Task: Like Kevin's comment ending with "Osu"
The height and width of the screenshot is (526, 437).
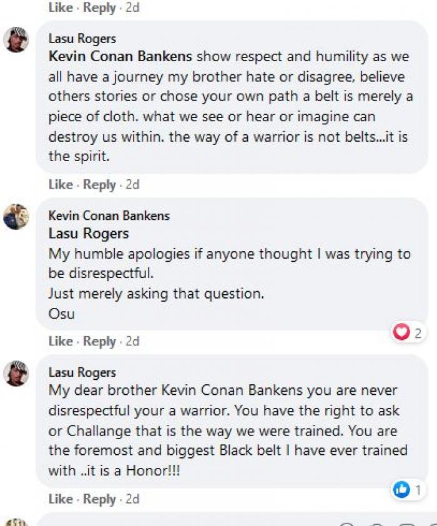Action: pos(61,341)
